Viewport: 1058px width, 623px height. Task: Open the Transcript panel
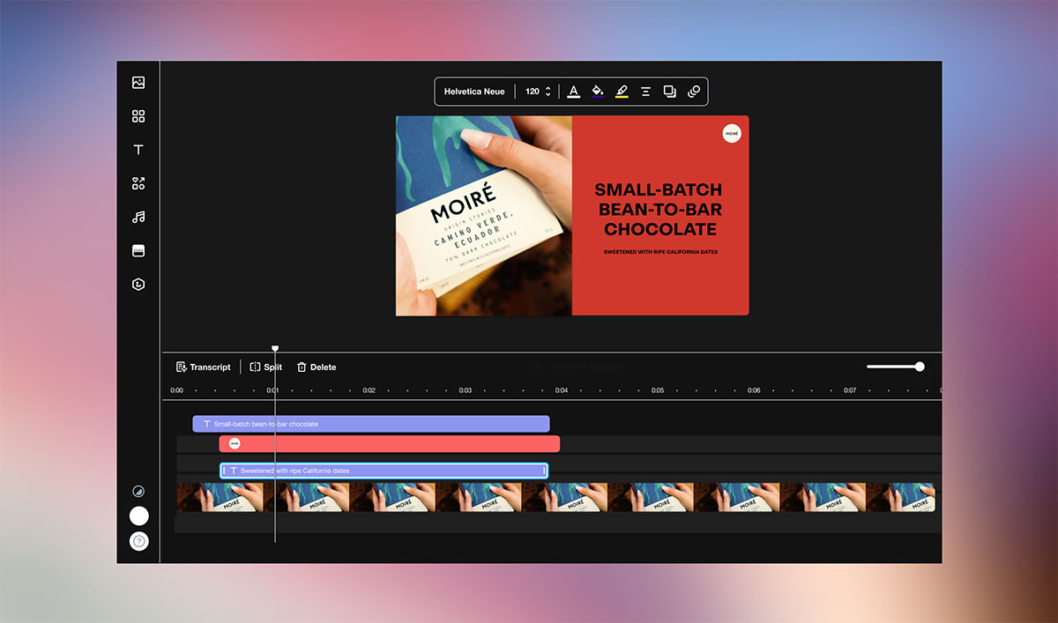(x=203, y=367)
